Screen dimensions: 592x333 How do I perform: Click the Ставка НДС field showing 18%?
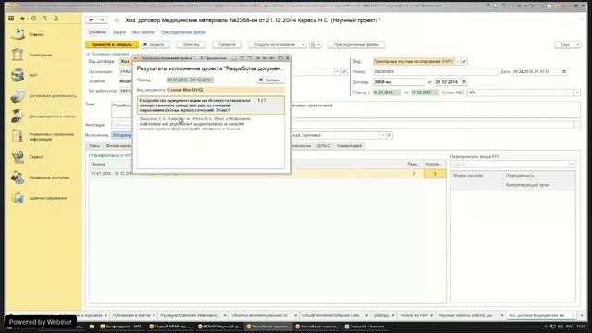520,92
